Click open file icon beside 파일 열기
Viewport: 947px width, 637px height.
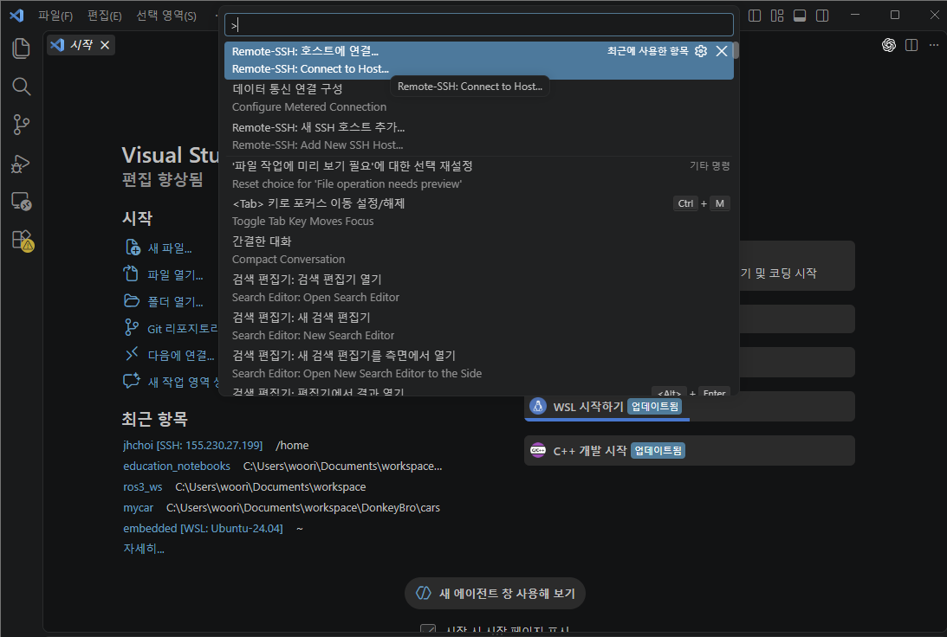(131, 273)
